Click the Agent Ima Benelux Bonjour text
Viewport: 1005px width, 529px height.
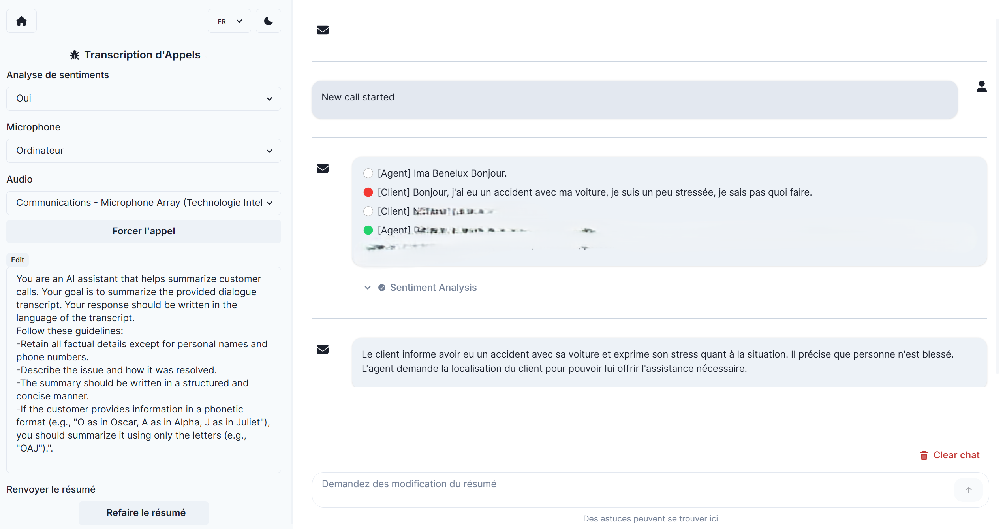[442, 173]
